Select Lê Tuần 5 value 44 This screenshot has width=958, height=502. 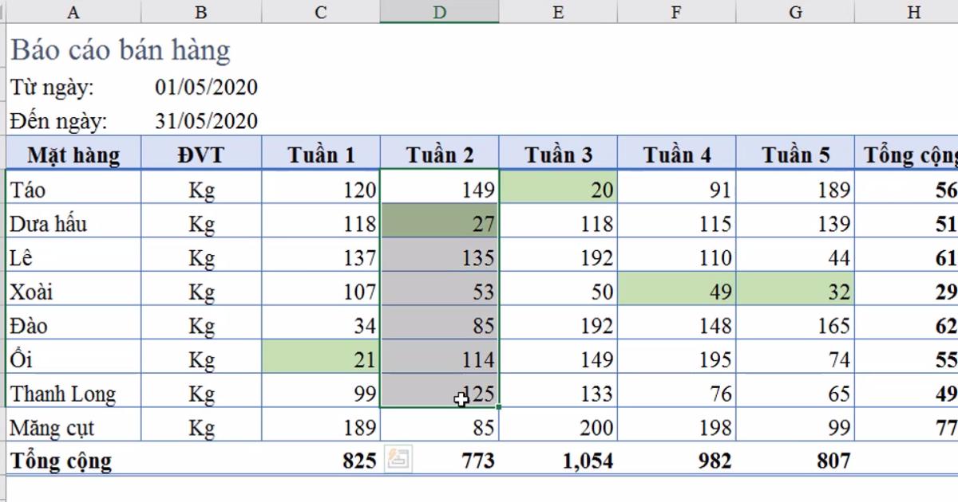(x=795, y=256)
